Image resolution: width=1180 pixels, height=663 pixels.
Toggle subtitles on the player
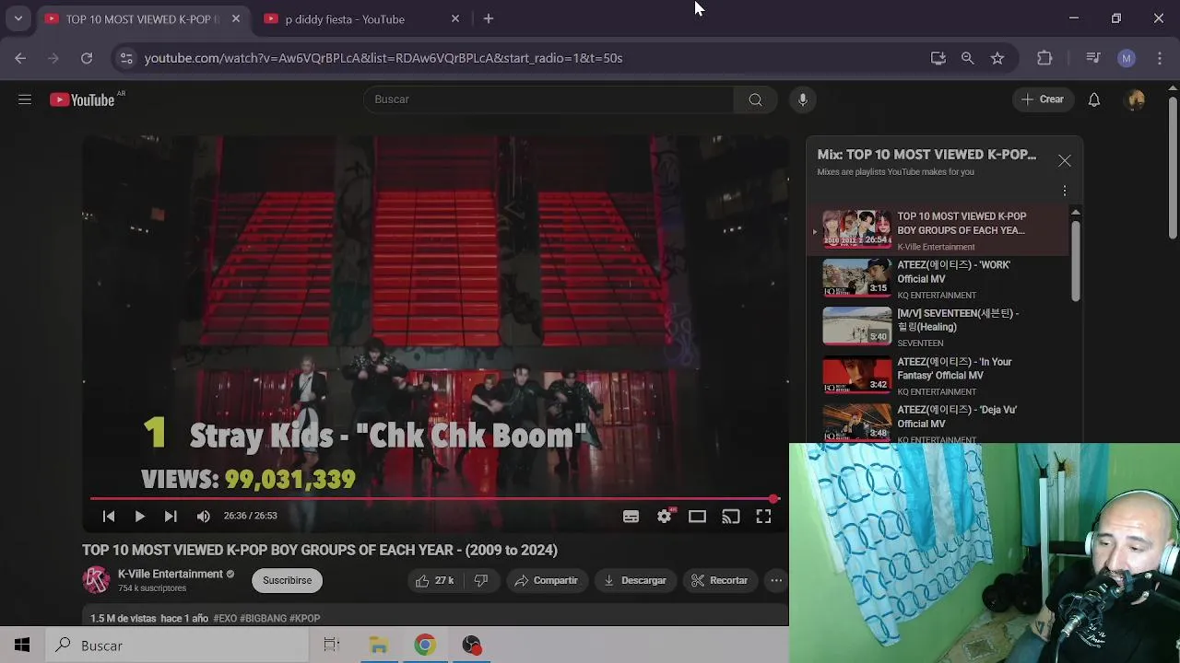631,517
